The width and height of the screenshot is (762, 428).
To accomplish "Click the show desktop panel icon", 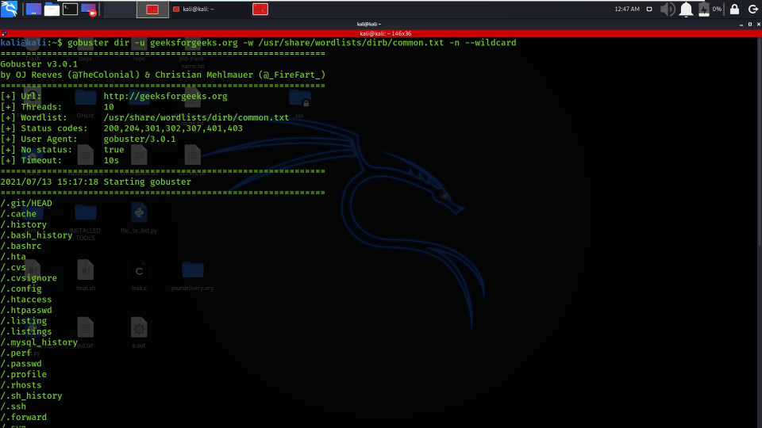I will (x=33, y=10).
